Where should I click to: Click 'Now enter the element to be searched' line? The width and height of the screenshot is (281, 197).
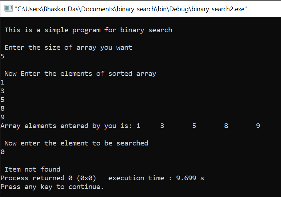[76, 143]
